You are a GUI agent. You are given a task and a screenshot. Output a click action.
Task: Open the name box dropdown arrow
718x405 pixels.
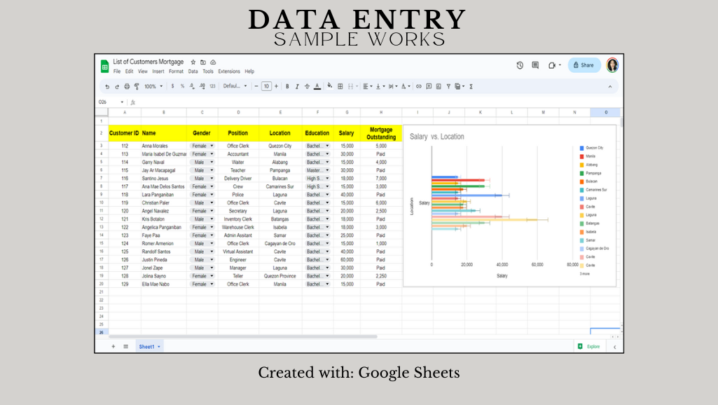coord(122,102)
